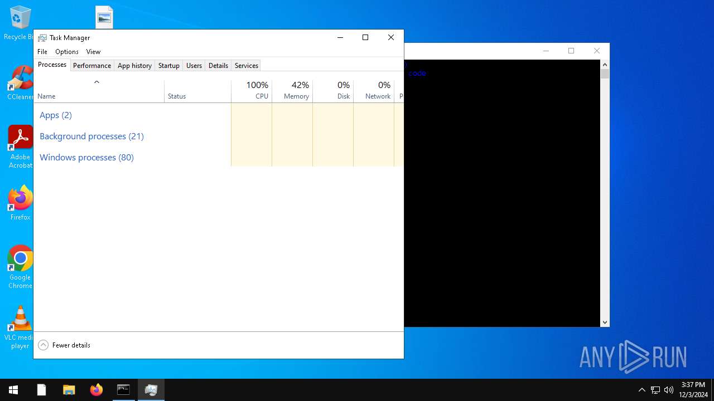The image size is (714, 401).
Task: Open the View menu in Task Manager
Action: click(93, 51)
